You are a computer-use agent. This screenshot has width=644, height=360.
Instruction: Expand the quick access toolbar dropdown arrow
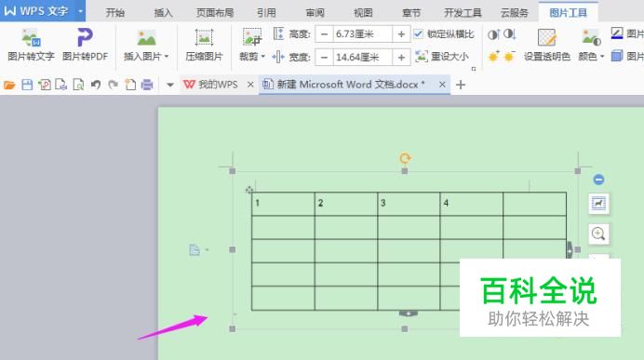point(170,85)
